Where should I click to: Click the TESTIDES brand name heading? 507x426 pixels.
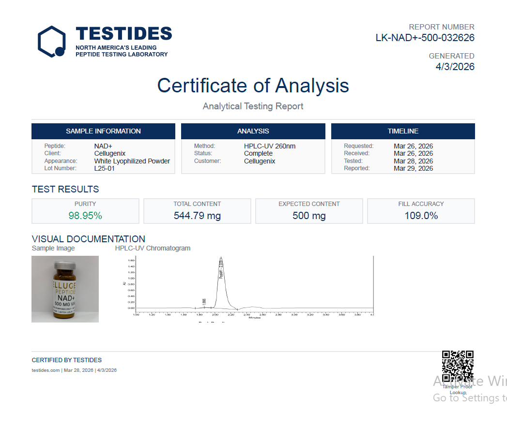[x=124, y=33]
